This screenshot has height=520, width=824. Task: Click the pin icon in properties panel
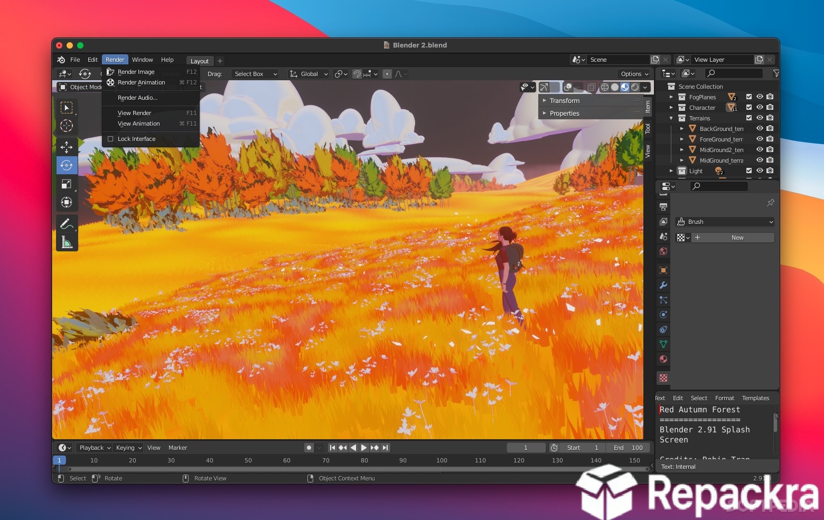point(770,203)
